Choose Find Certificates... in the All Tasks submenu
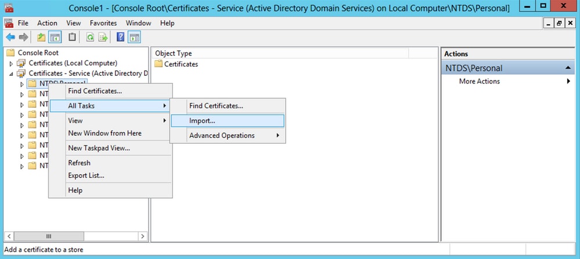Screen dimensions: 580x259 coord(228,106)
